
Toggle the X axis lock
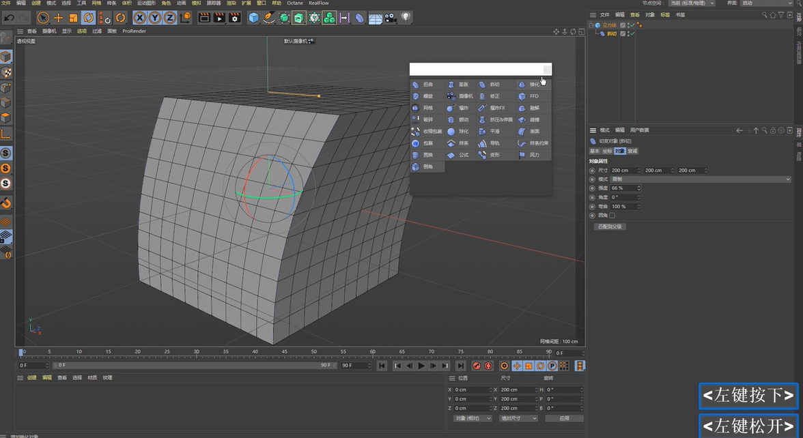click(139, 18)
